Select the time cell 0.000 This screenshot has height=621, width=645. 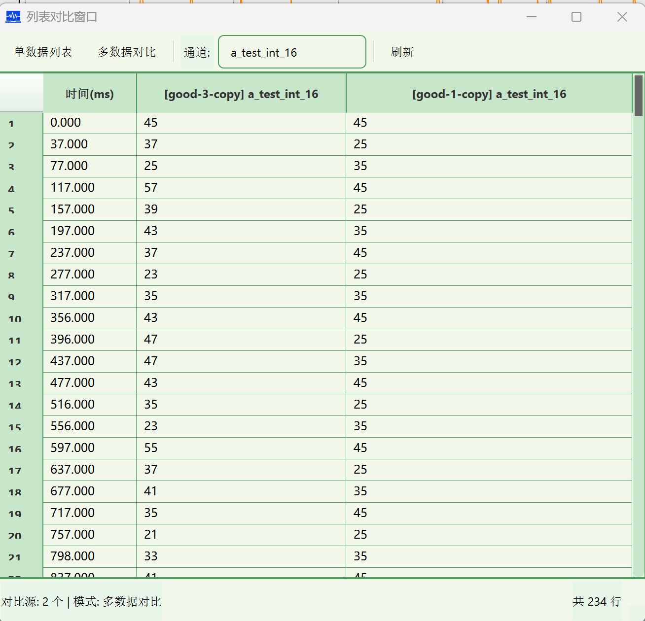tap(90, 123)
